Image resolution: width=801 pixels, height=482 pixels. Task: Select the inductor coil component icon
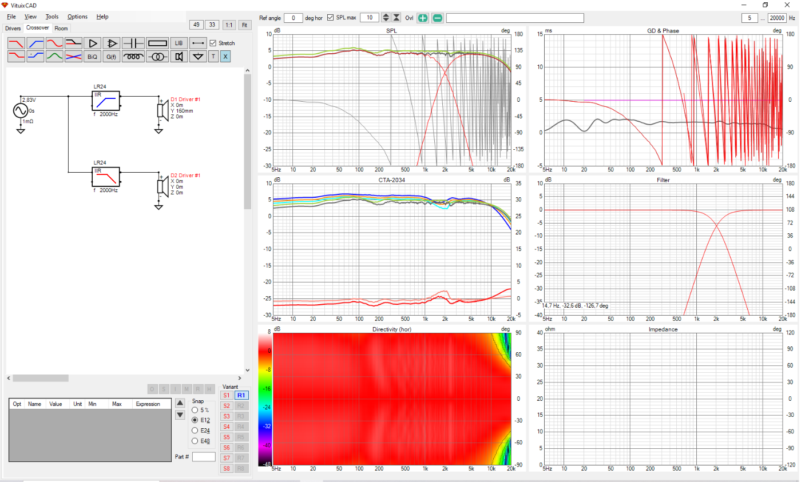(134, 56)
